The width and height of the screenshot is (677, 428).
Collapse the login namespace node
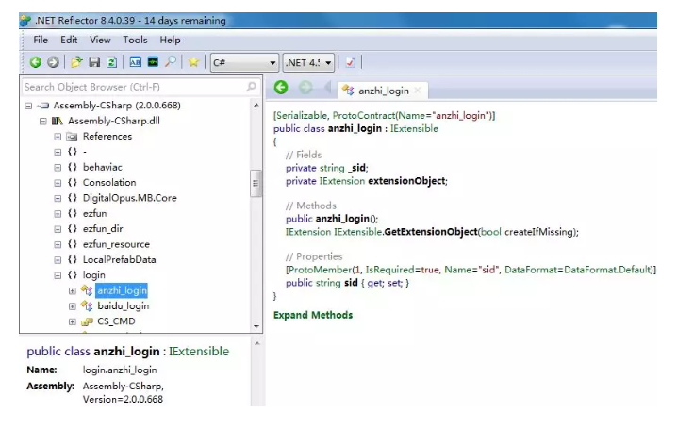(58, 275)
